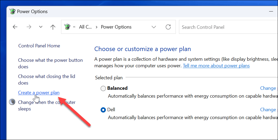Click the battery icon in the address bar
This screenshot has width=278, height=140.
(67, 27)
